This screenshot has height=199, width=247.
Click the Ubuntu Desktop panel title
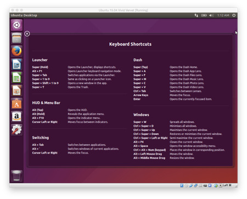click(24, 15)
